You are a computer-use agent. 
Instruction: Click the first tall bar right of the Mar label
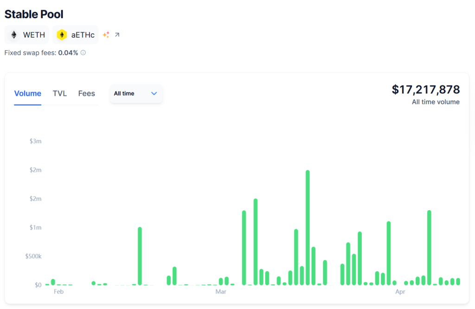(x=244, y=248)
